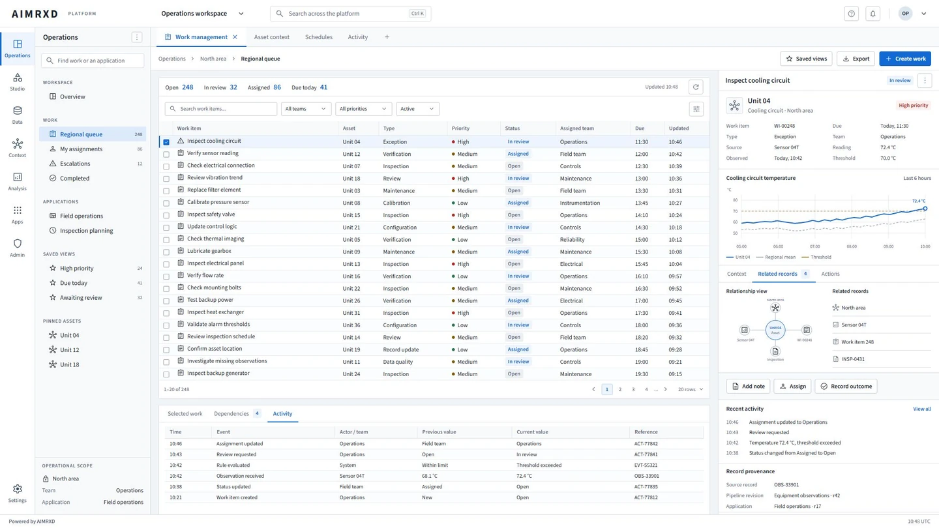Switch to the Asset context tab
Viewport: 939px width, 528px height.
point(271,37)
